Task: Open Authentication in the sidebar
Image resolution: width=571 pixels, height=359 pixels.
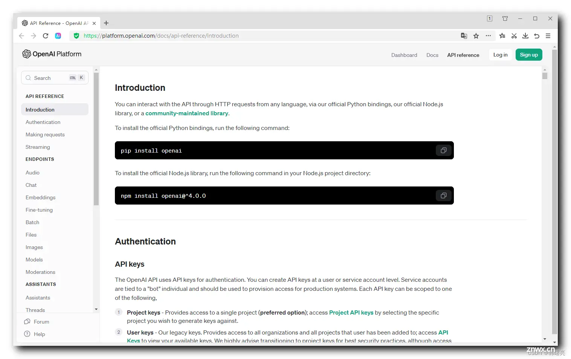Action: [43, 122]
